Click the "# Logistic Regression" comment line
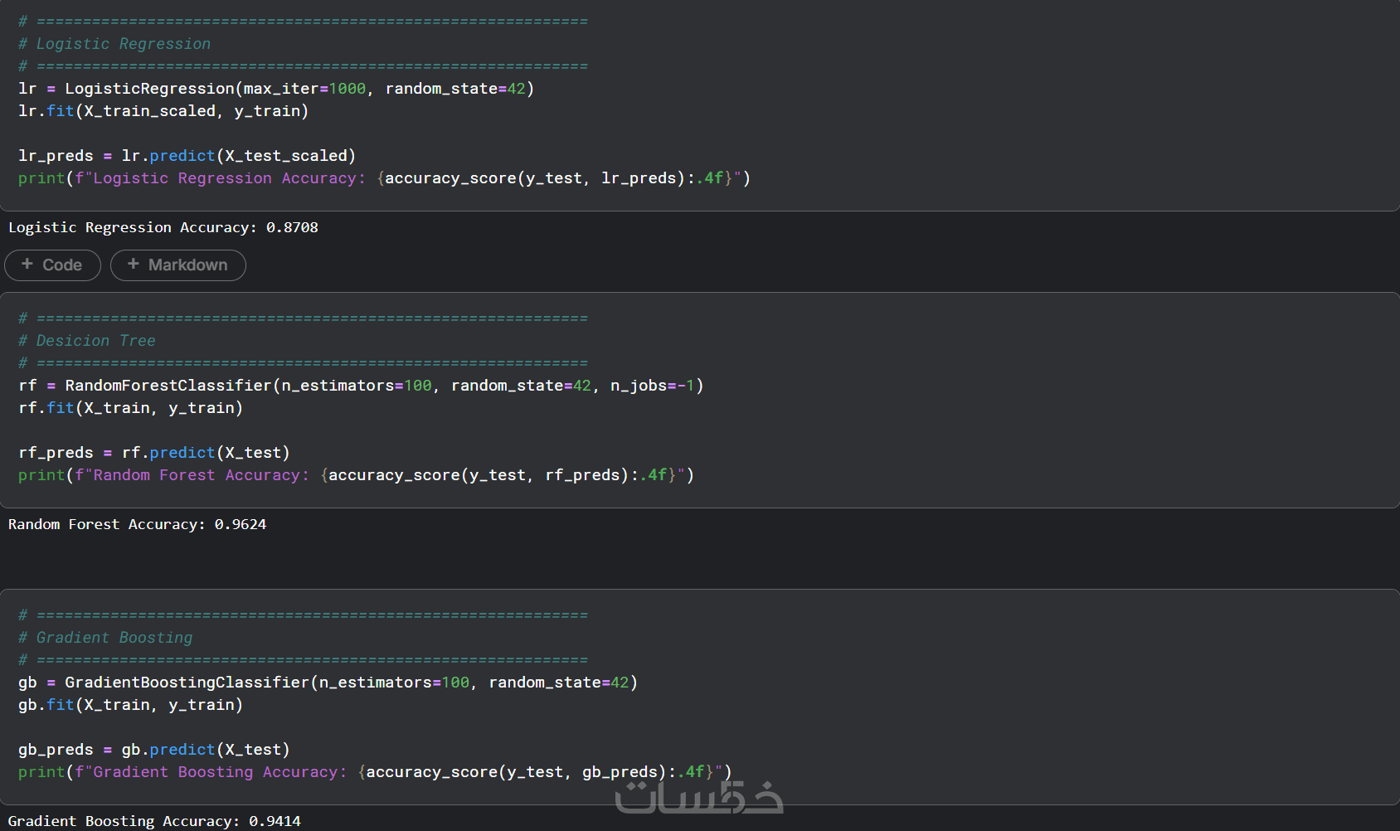Viewport: 1400px width, 831px height. [x=114, y=44]
